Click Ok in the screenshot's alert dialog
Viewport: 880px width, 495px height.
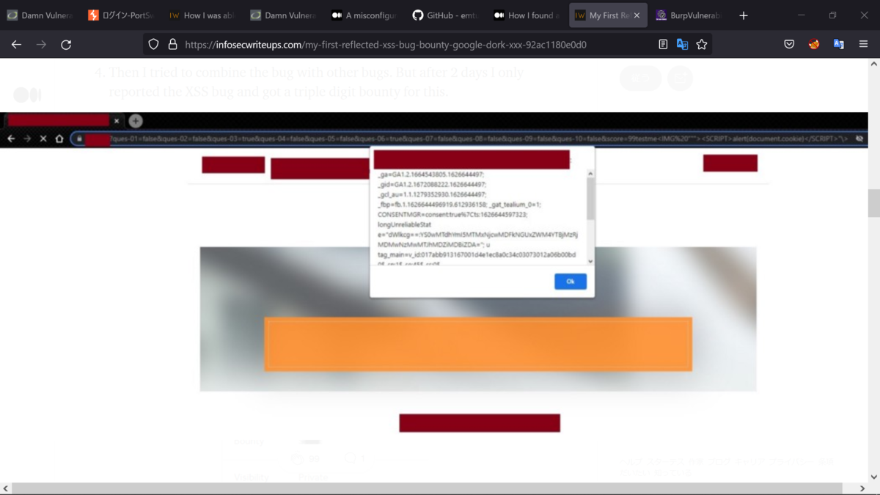571,282
